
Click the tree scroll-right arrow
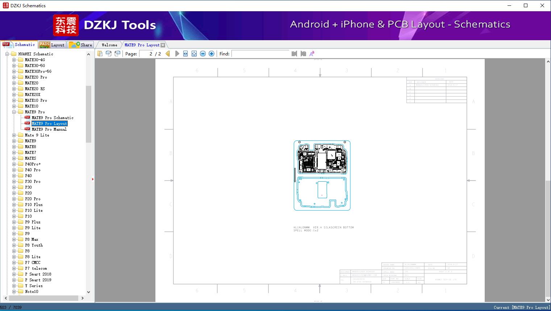point(82,298)
